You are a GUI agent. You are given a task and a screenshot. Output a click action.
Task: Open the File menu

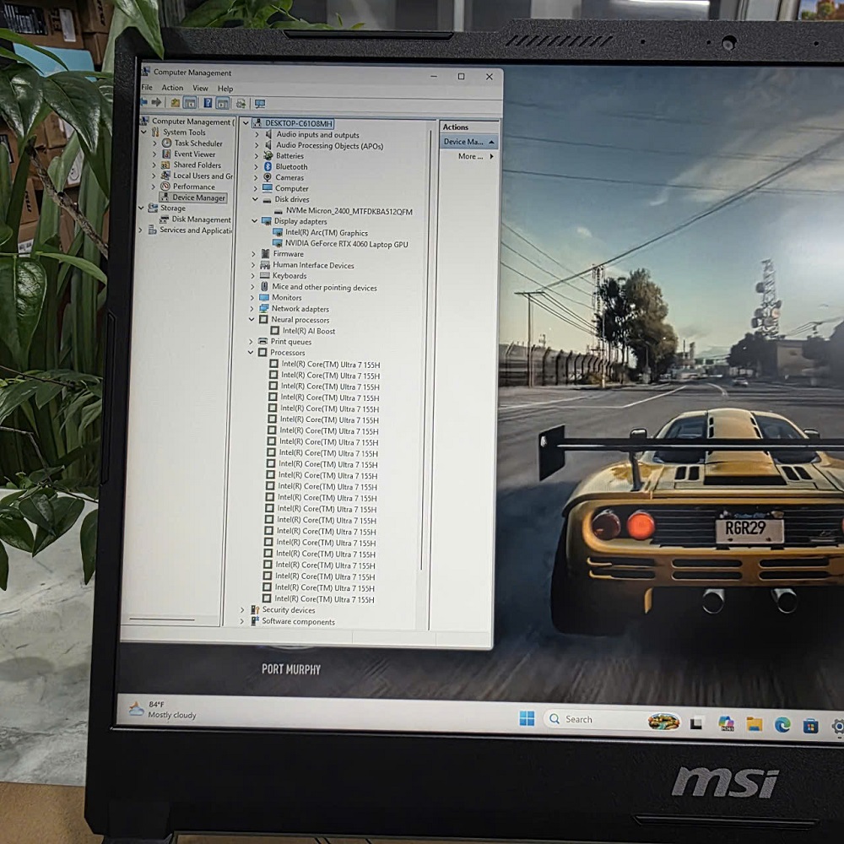[x=147, y=87]
